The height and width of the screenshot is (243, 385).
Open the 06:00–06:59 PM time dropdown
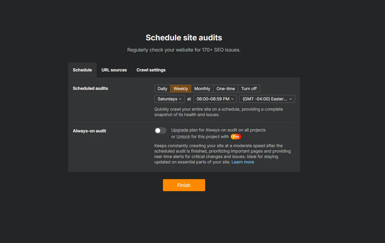click(215, 99)
